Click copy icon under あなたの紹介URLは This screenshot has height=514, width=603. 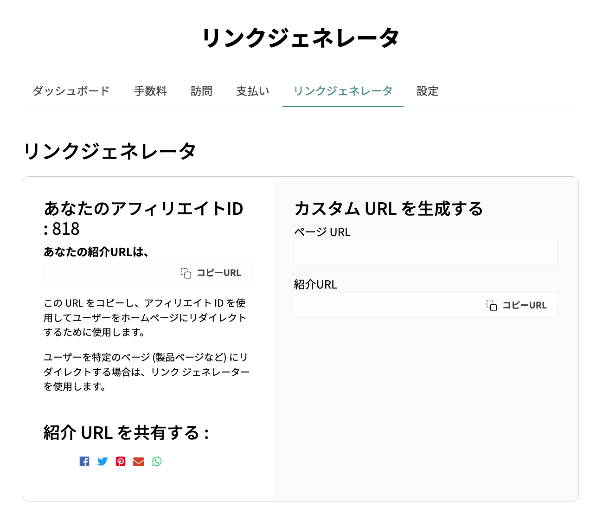tap(186, 273)
